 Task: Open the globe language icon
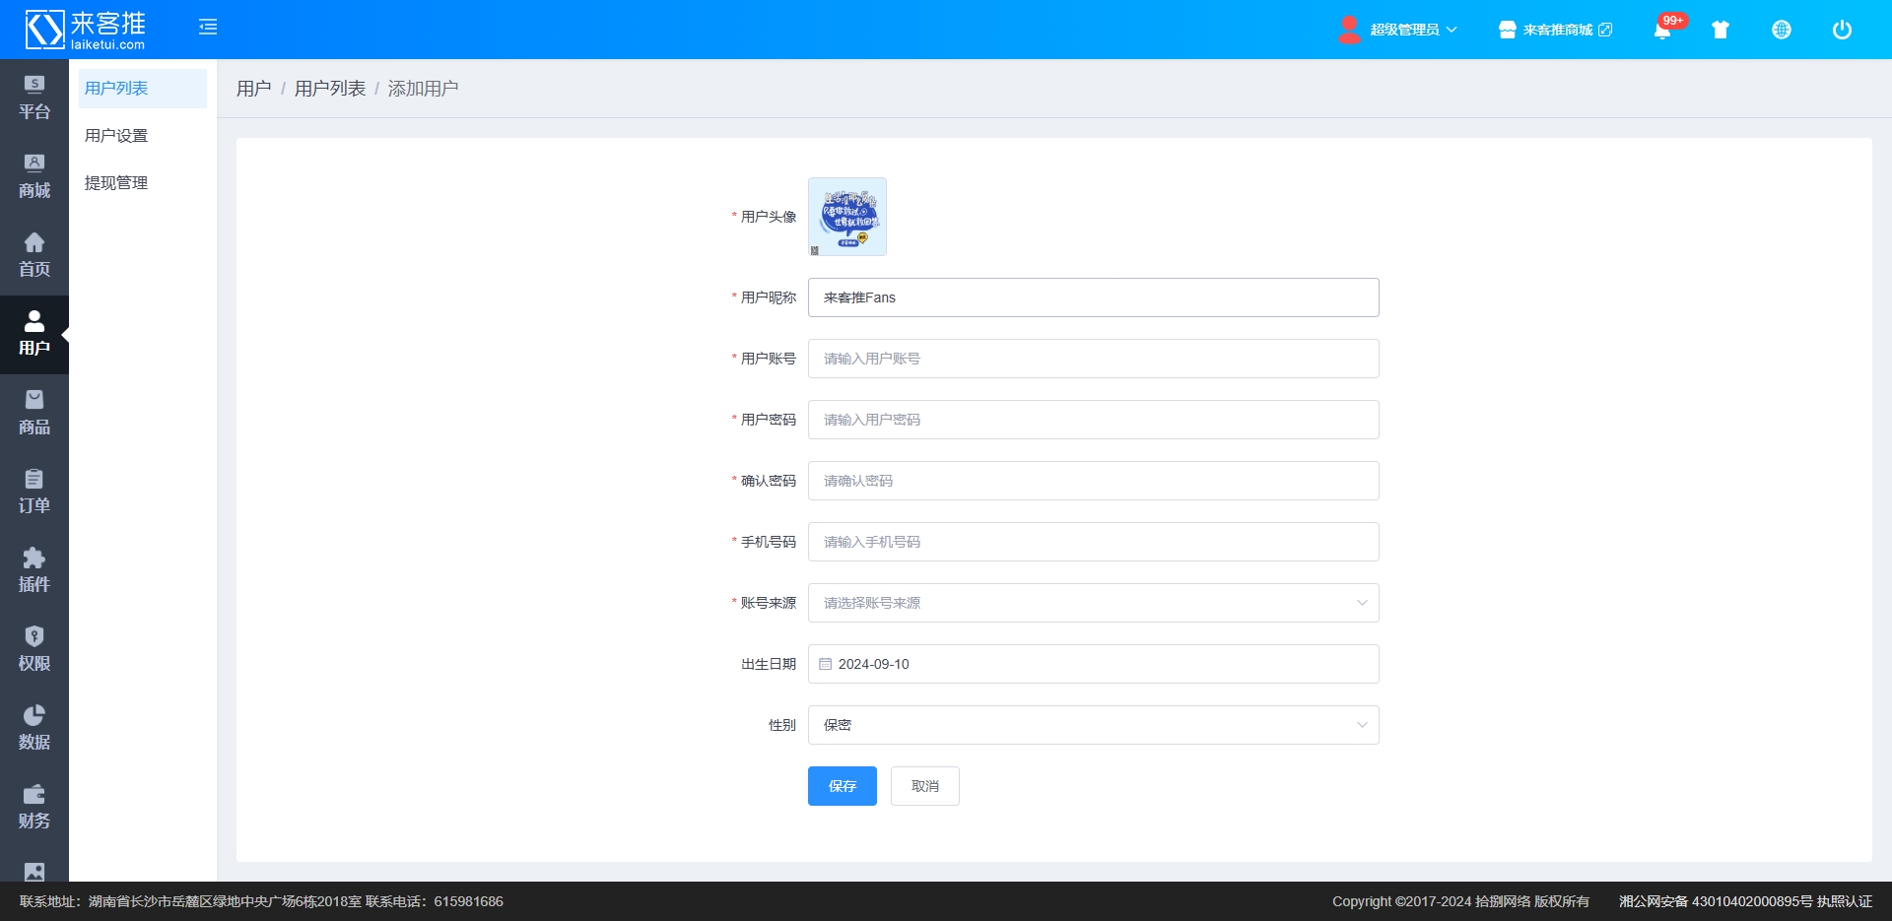point(1782,30)
